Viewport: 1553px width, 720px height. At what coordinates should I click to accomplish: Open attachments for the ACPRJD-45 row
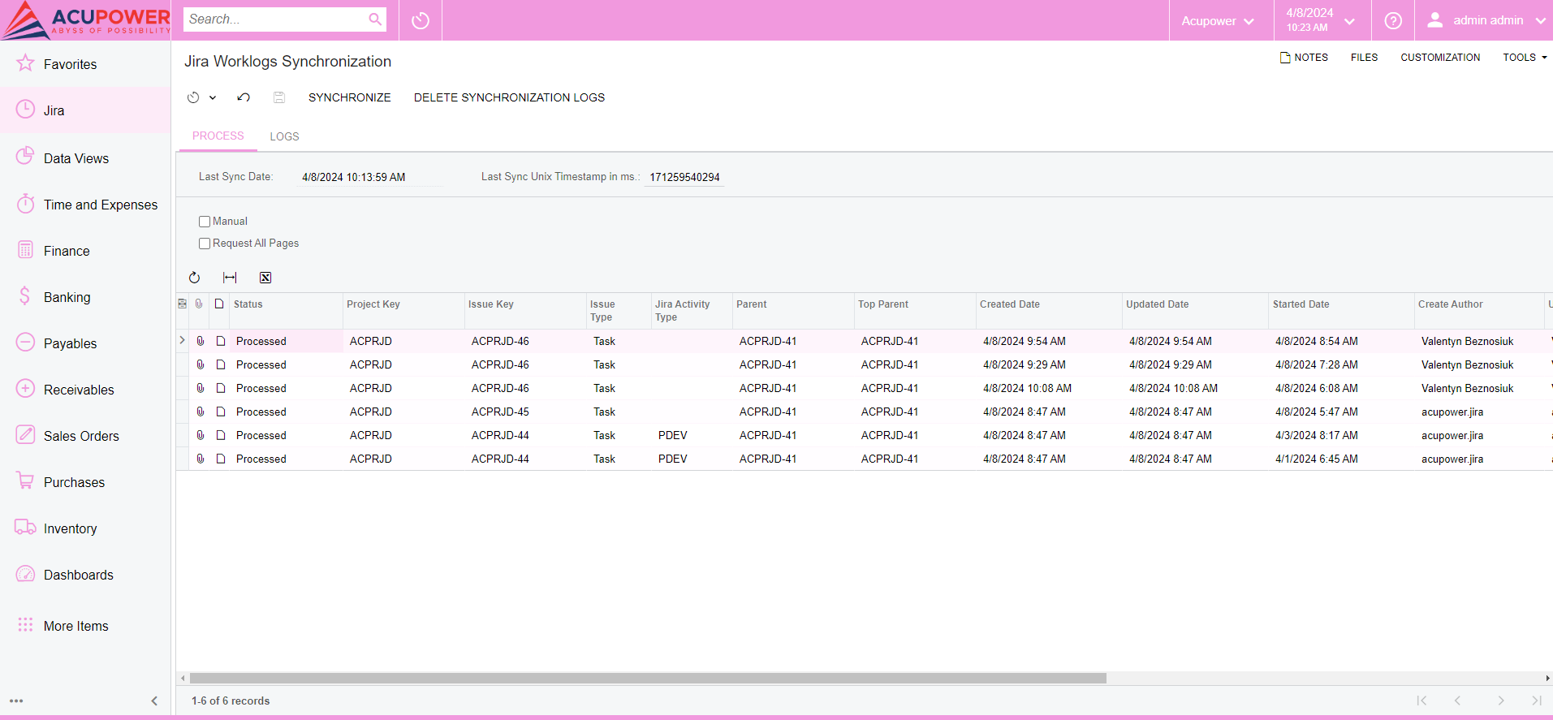click(201, 412)
